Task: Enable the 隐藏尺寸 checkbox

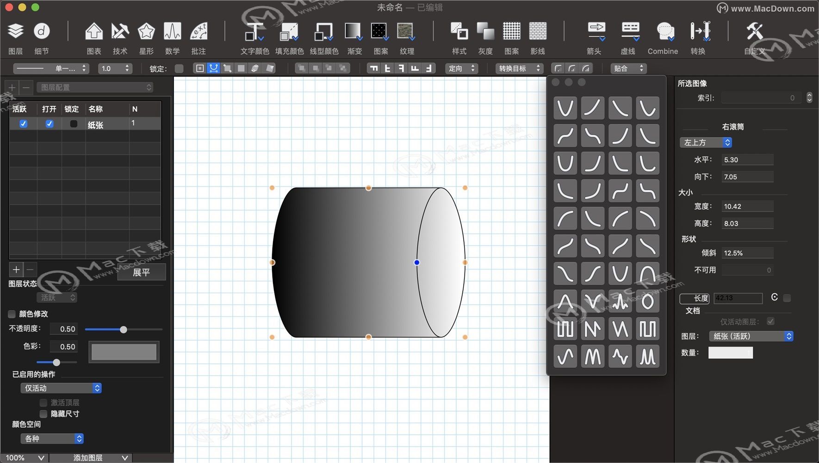Action: 43,413
